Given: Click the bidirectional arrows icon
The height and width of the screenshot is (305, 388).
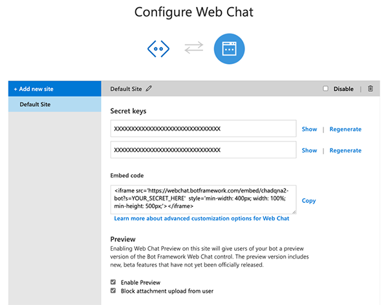Looking at the screenshot, I should pyautogui.click(x=194, y=48).
